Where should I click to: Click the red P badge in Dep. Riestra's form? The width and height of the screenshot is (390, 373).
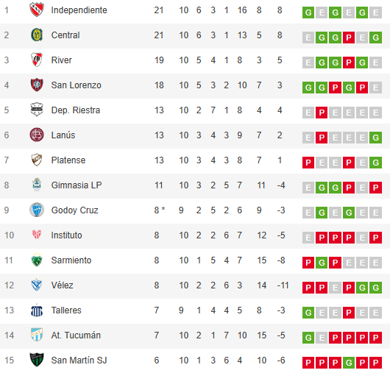pyautogui.click(x=322, y=113)
